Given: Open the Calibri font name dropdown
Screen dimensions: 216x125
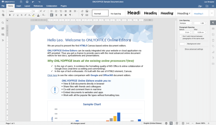Looking at the screenshot, I should point(20,11).
